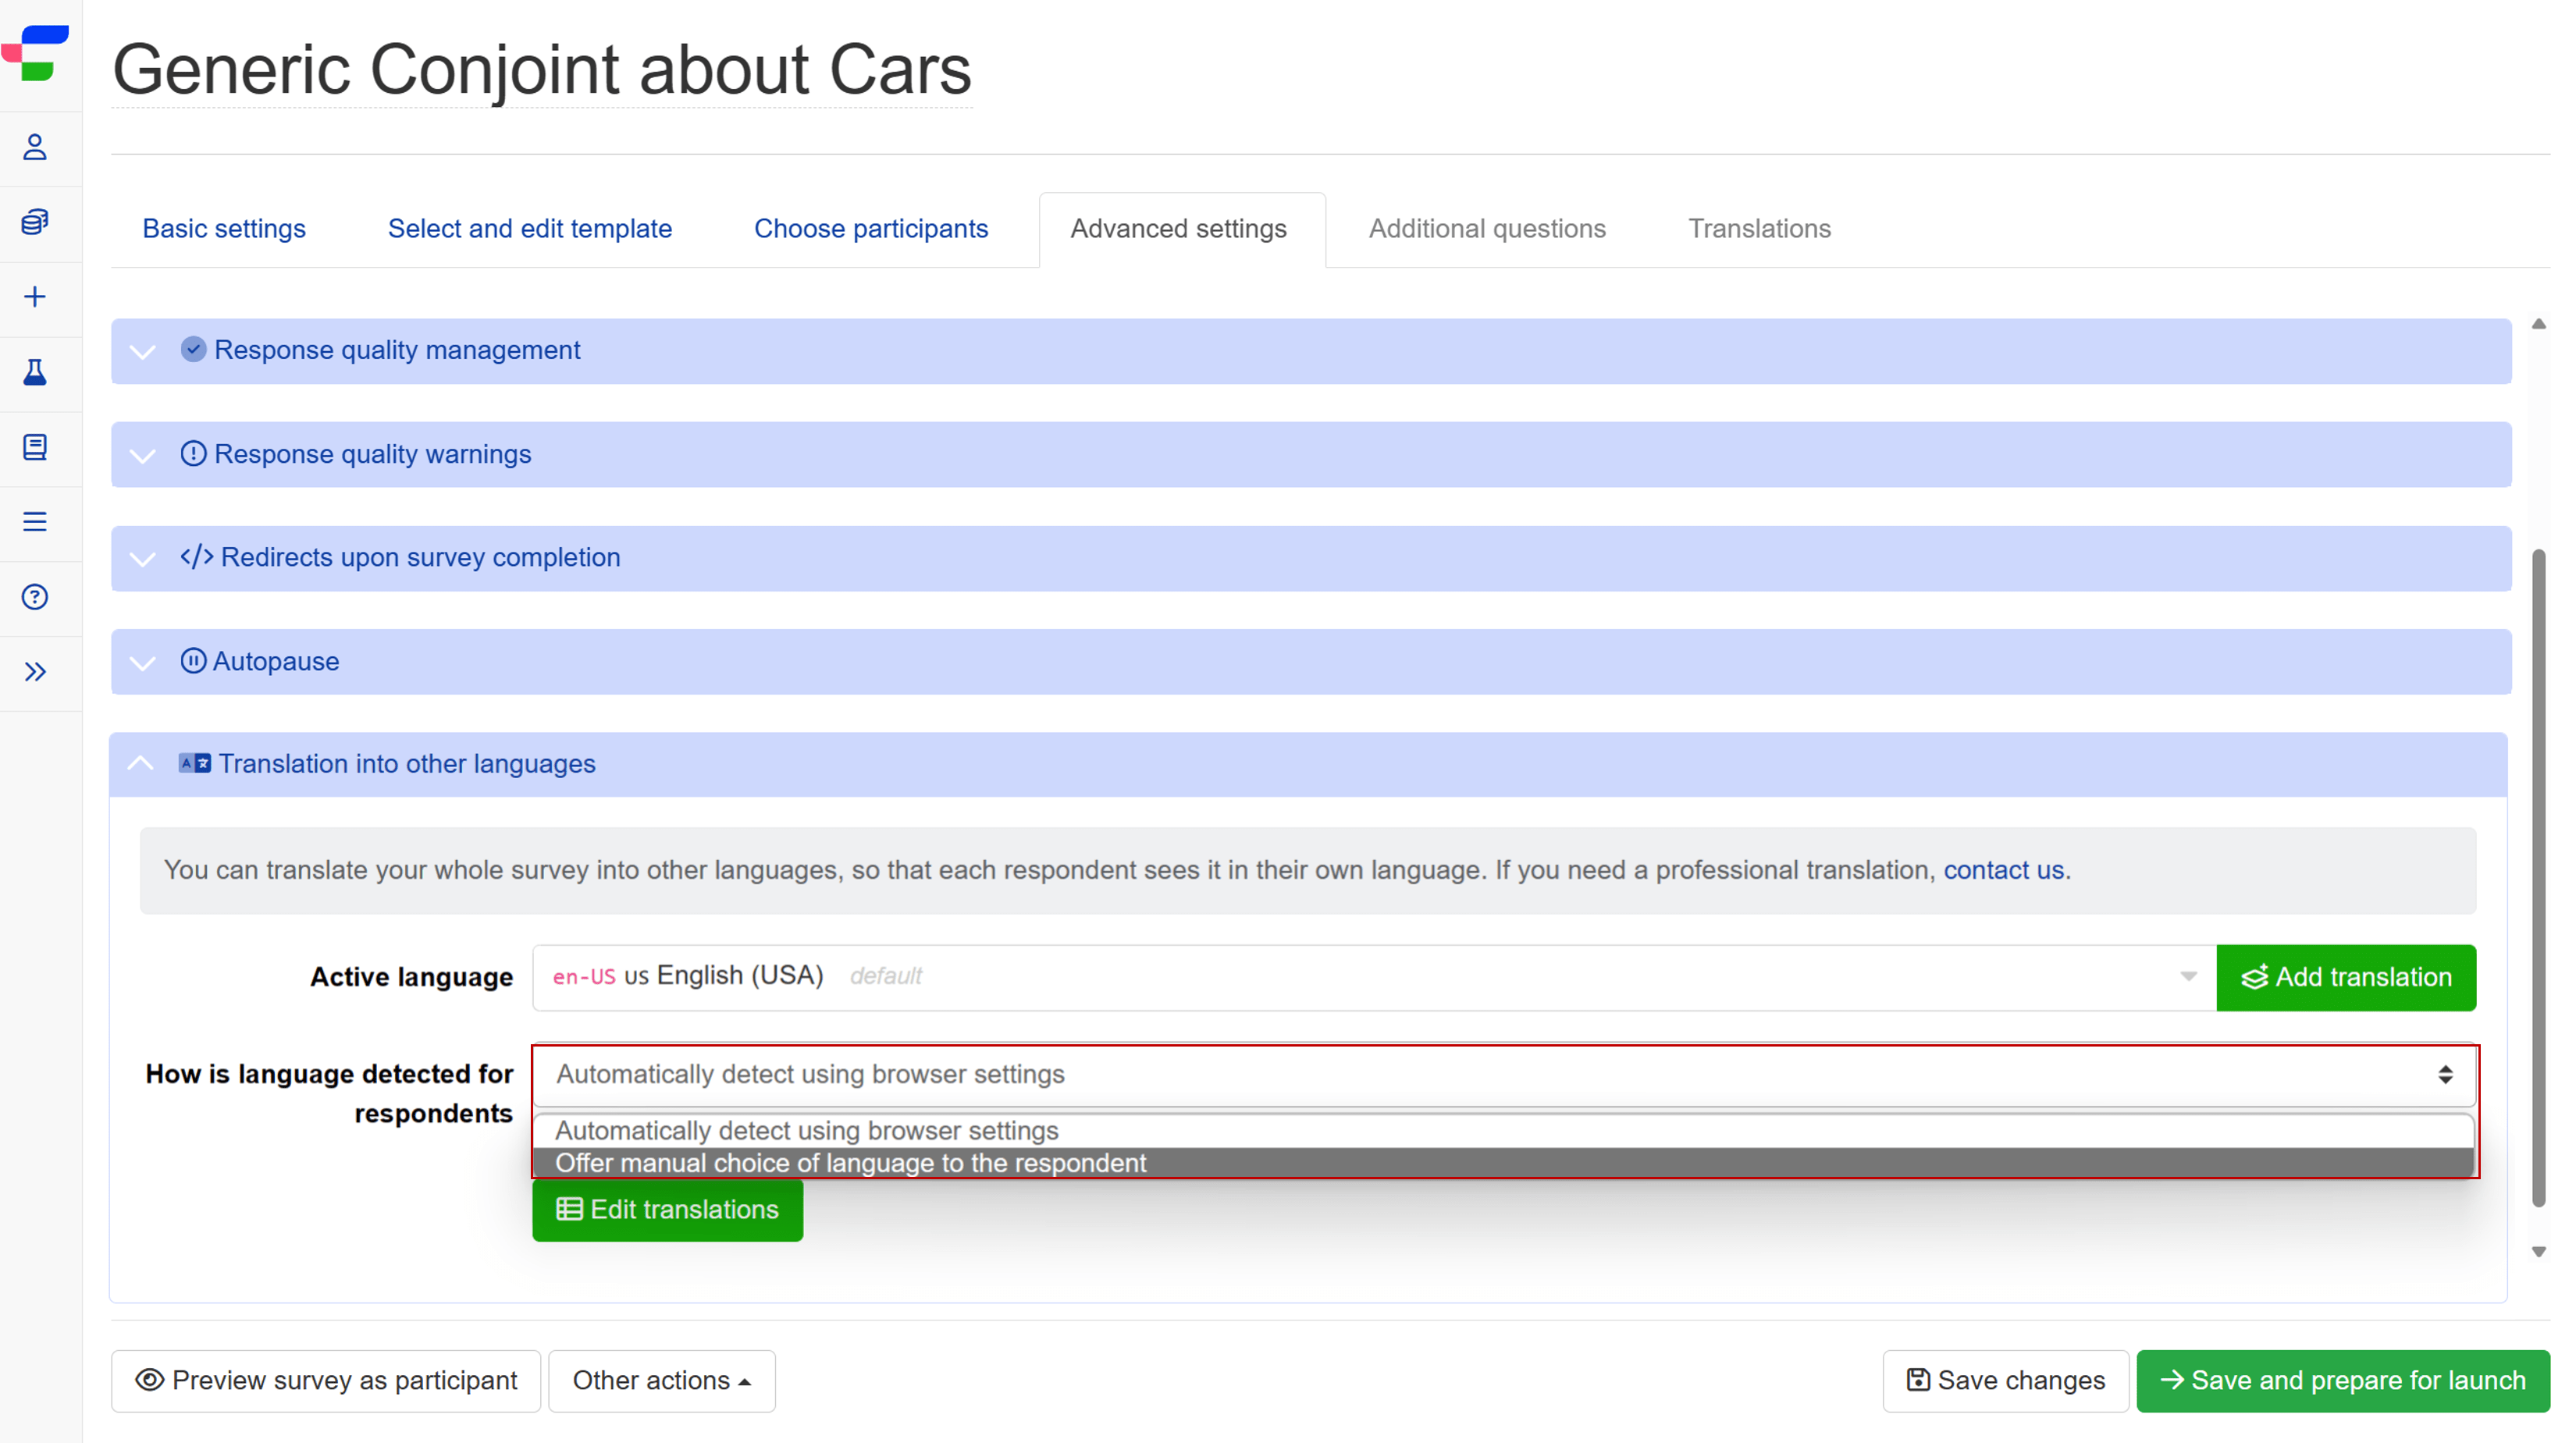The width and height of the screenshot is (2576, 1443).
Task: Click the settings panel scrollbar down arrow
Action: pos(2538,1252)
